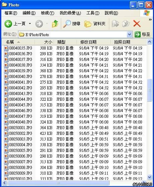Click vertical scrollbar up arrow
This screenshot has width=154, height=187.
coord(149,42)
